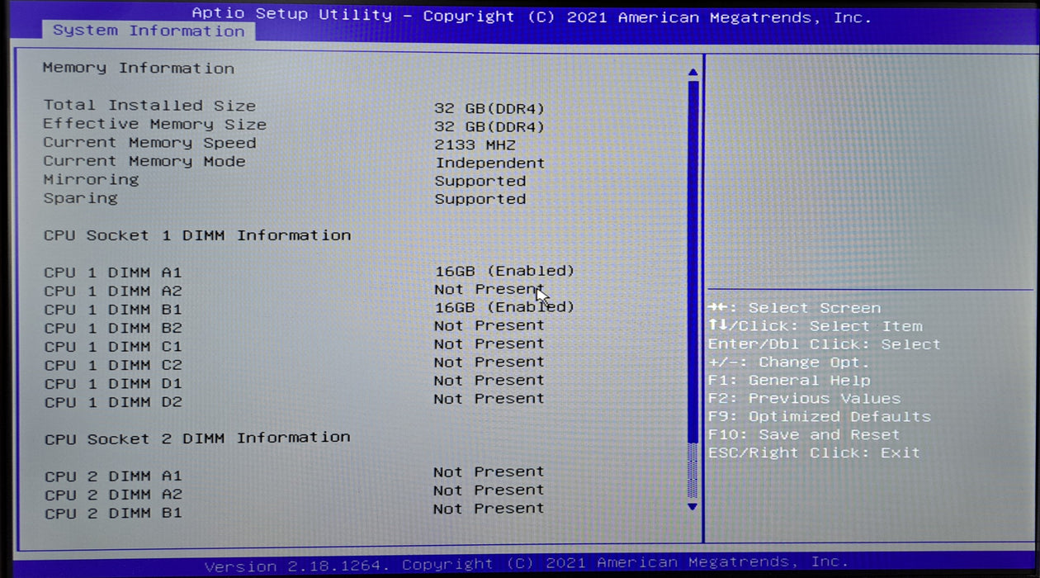Click Not Present value for CPU 2 DIMM A1
The height and width of the screenshot is (578, 1040).
(x=489, y=472)
